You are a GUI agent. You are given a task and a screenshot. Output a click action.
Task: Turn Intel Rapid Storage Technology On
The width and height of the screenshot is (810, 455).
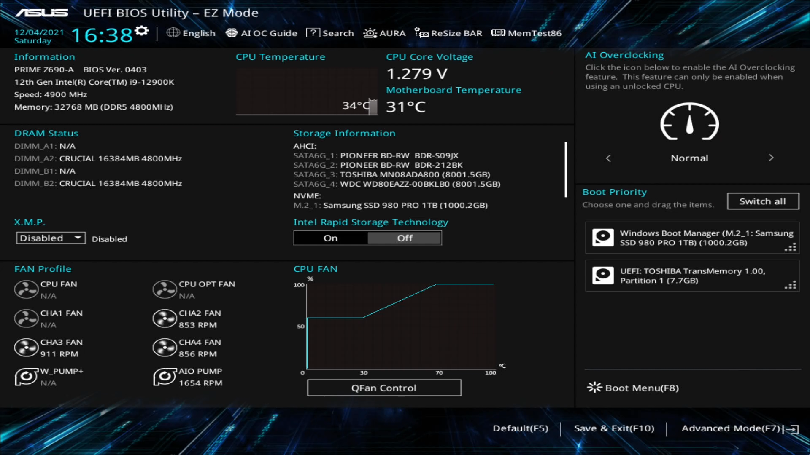pos(331,238)
